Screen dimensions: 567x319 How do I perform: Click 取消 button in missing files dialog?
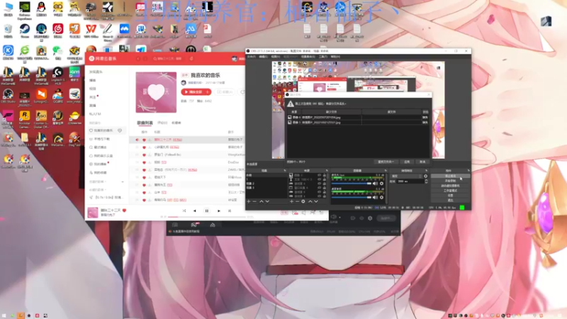[x=422, y=162]
